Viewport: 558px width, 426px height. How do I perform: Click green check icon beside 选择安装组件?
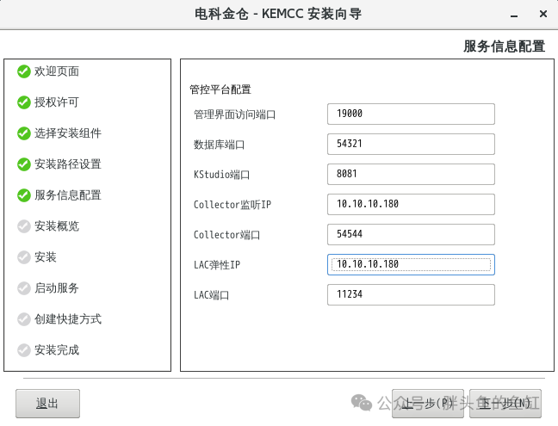tap(24, 133)
